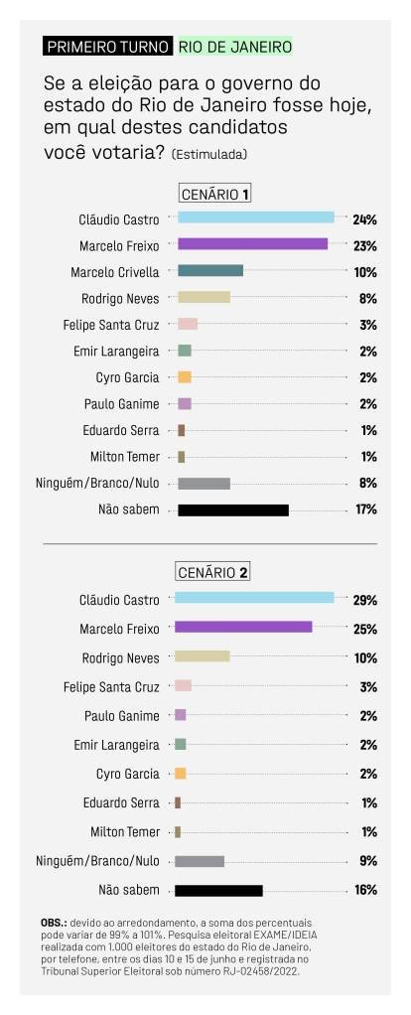Select the CENÁRIO 2 boxed heading
411x1015 pixels.
pyautogui.click(x=212, y=572)
